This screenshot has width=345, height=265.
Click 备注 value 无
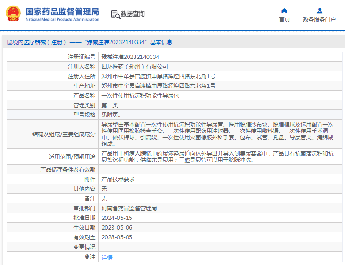pyautogui.click(x=104, y=199)
